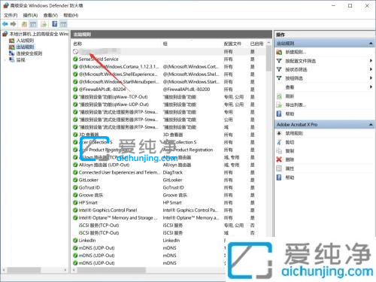Click the green check icon beside 3D 查看器
Image resolution: width=376 pixels, height=282 pixels.
point(75,135)
